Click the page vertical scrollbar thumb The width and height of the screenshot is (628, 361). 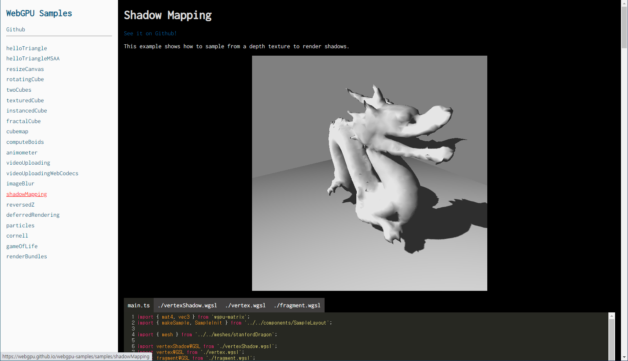point(624,27)
